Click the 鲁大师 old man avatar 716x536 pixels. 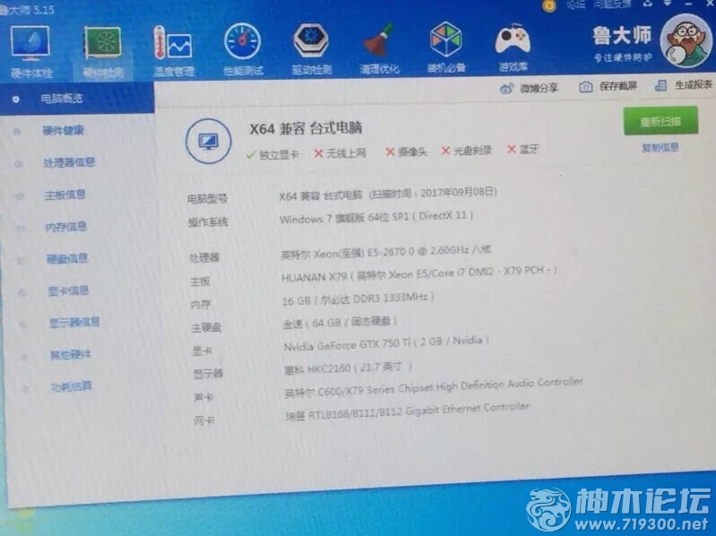click(685, 40)
